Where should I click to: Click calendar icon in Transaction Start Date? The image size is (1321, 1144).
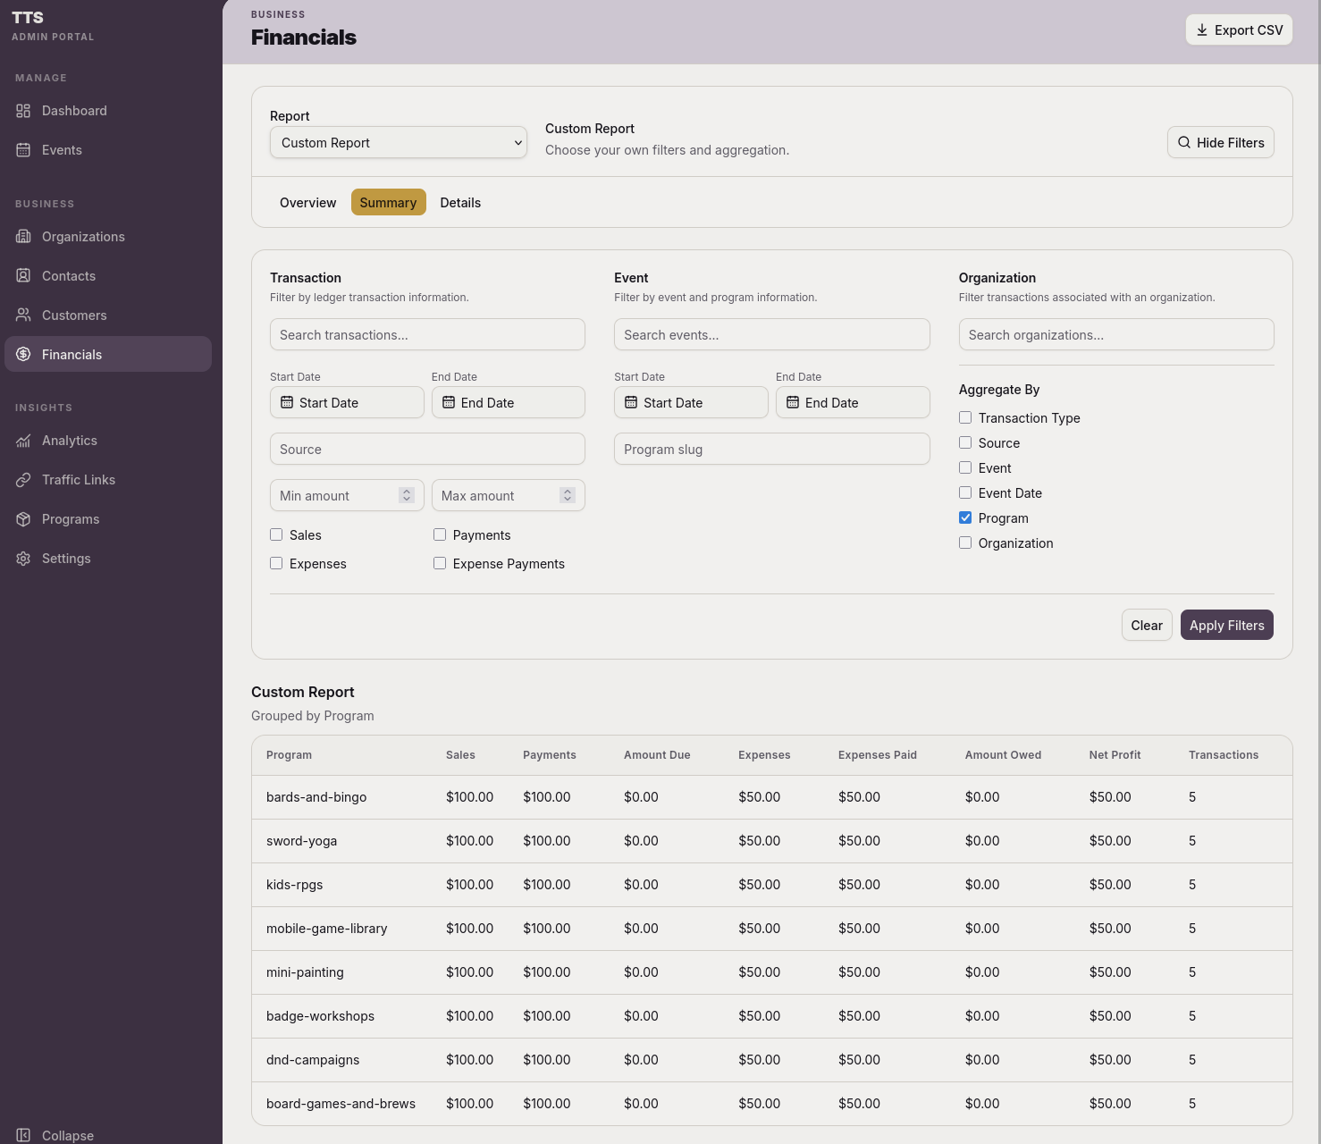pos(287,402)
